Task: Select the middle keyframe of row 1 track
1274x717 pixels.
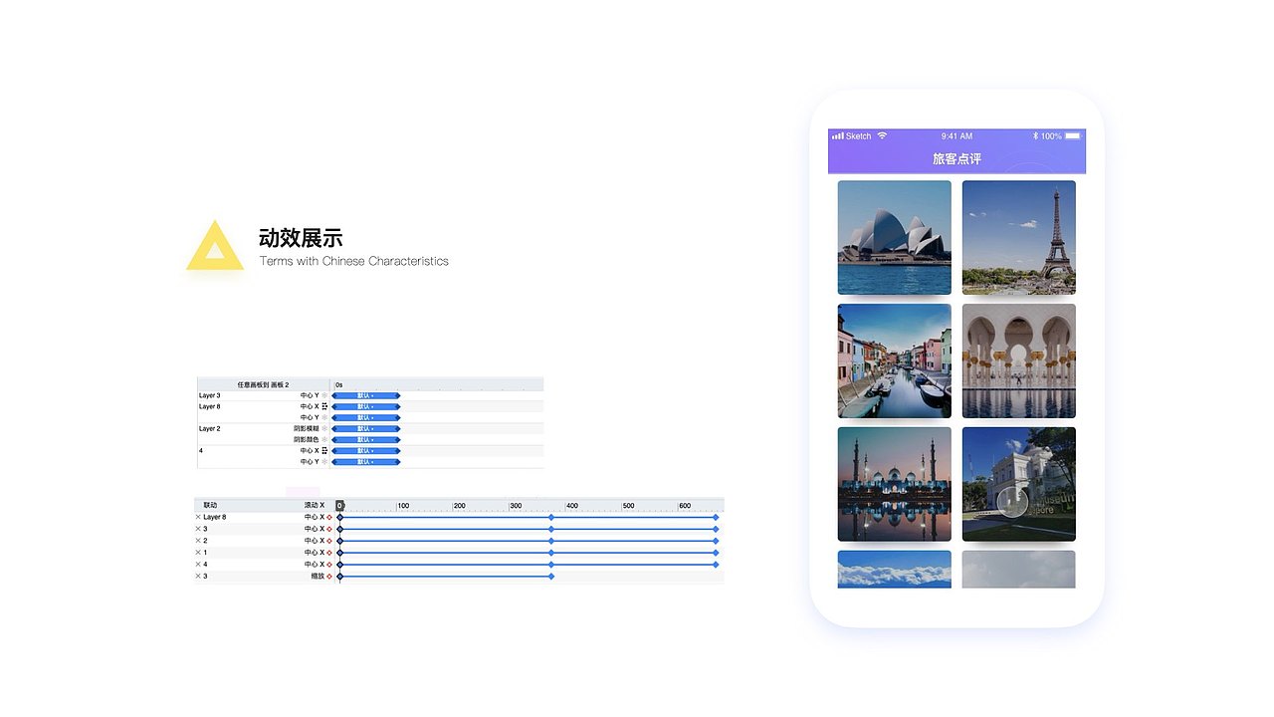Action: pyautogui.click(x=551, y=553)
